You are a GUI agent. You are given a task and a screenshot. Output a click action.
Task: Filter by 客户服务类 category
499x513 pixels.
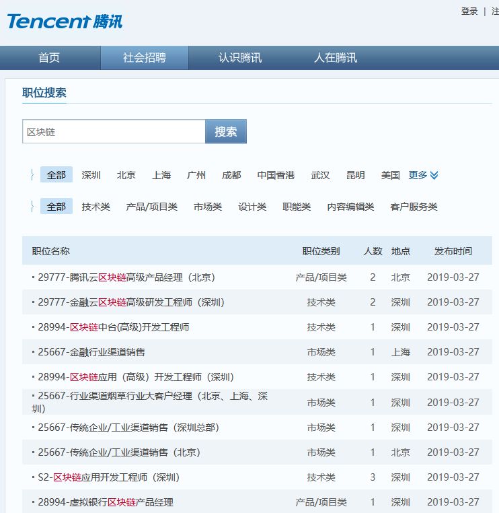click(414, 207)
